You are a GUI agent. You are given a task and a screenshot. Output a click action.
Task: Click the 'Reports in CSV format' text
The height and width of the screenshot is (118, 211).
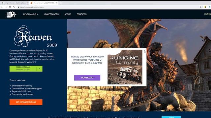click(21, 91)
